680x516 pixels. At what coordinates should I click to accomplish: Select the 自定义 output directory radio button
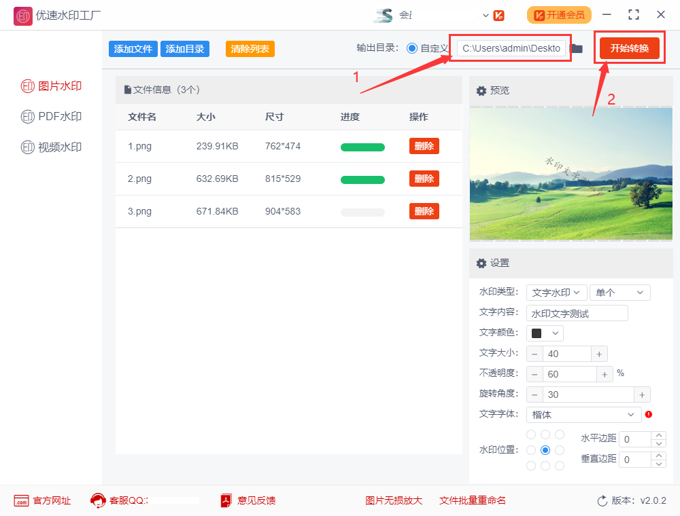(412, 48)
